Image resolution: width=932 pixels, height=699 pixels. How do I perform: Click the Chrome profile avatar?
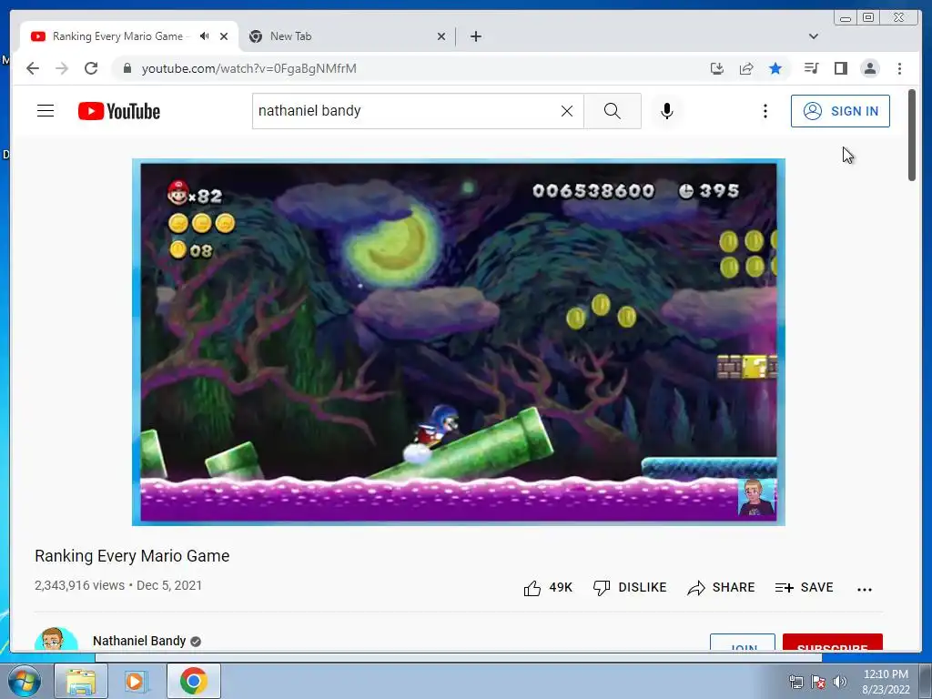[x=869, y=68]
